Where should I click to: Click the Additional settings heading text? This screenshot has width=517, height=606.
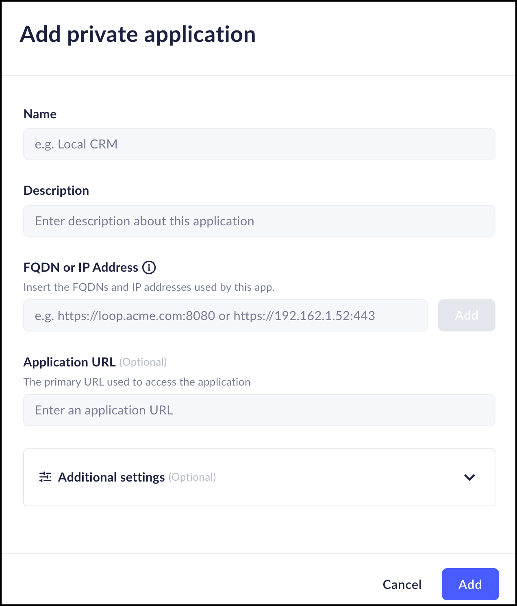[x=111, y=477]
